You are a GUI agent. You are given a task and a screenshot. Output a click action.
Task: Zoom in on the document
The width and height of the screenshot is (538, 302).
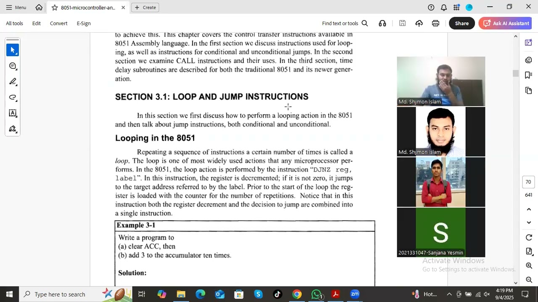pyautogui.click(x=529, y=266)
